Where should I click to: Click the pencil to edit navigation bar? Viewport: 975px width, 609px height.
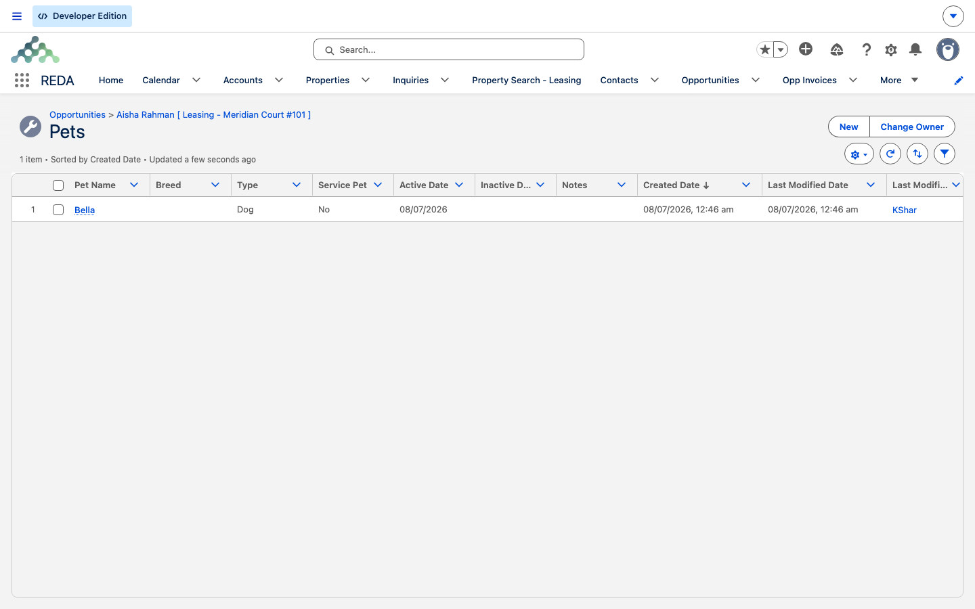(x=958, y=81)
